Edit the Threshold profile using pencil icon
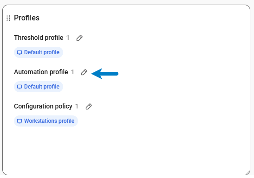 [x=79, y=38]
